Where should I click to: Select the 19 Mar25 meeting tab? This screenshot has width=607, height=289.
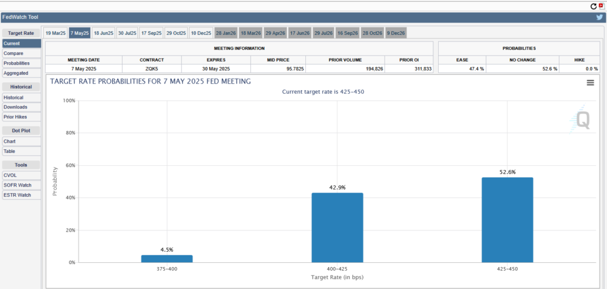pos(56,33)
